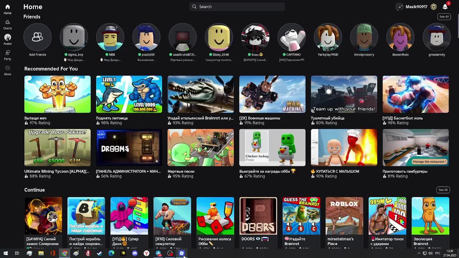
Task: Continue '[БАЧИРА] Синий замок: Соперники' game
Action: (43, 216)
